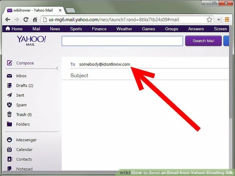Open Games in the Yahoo navigation bar

[148, 29]
